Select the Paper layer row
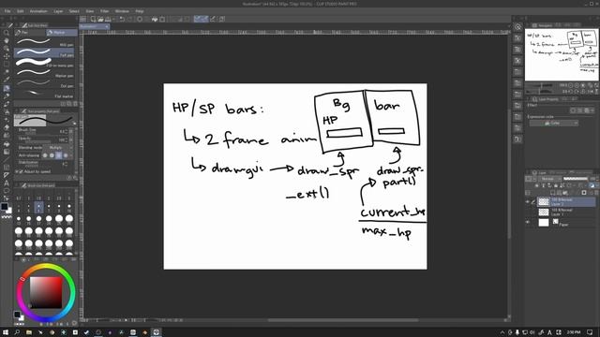 [x=566, y=223]
